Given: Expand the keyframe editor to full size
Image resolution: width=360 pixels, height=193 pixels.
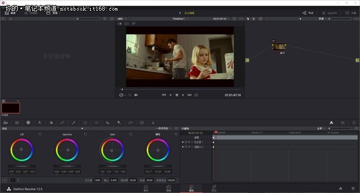Looking at the screenshot, I should 356,129.
